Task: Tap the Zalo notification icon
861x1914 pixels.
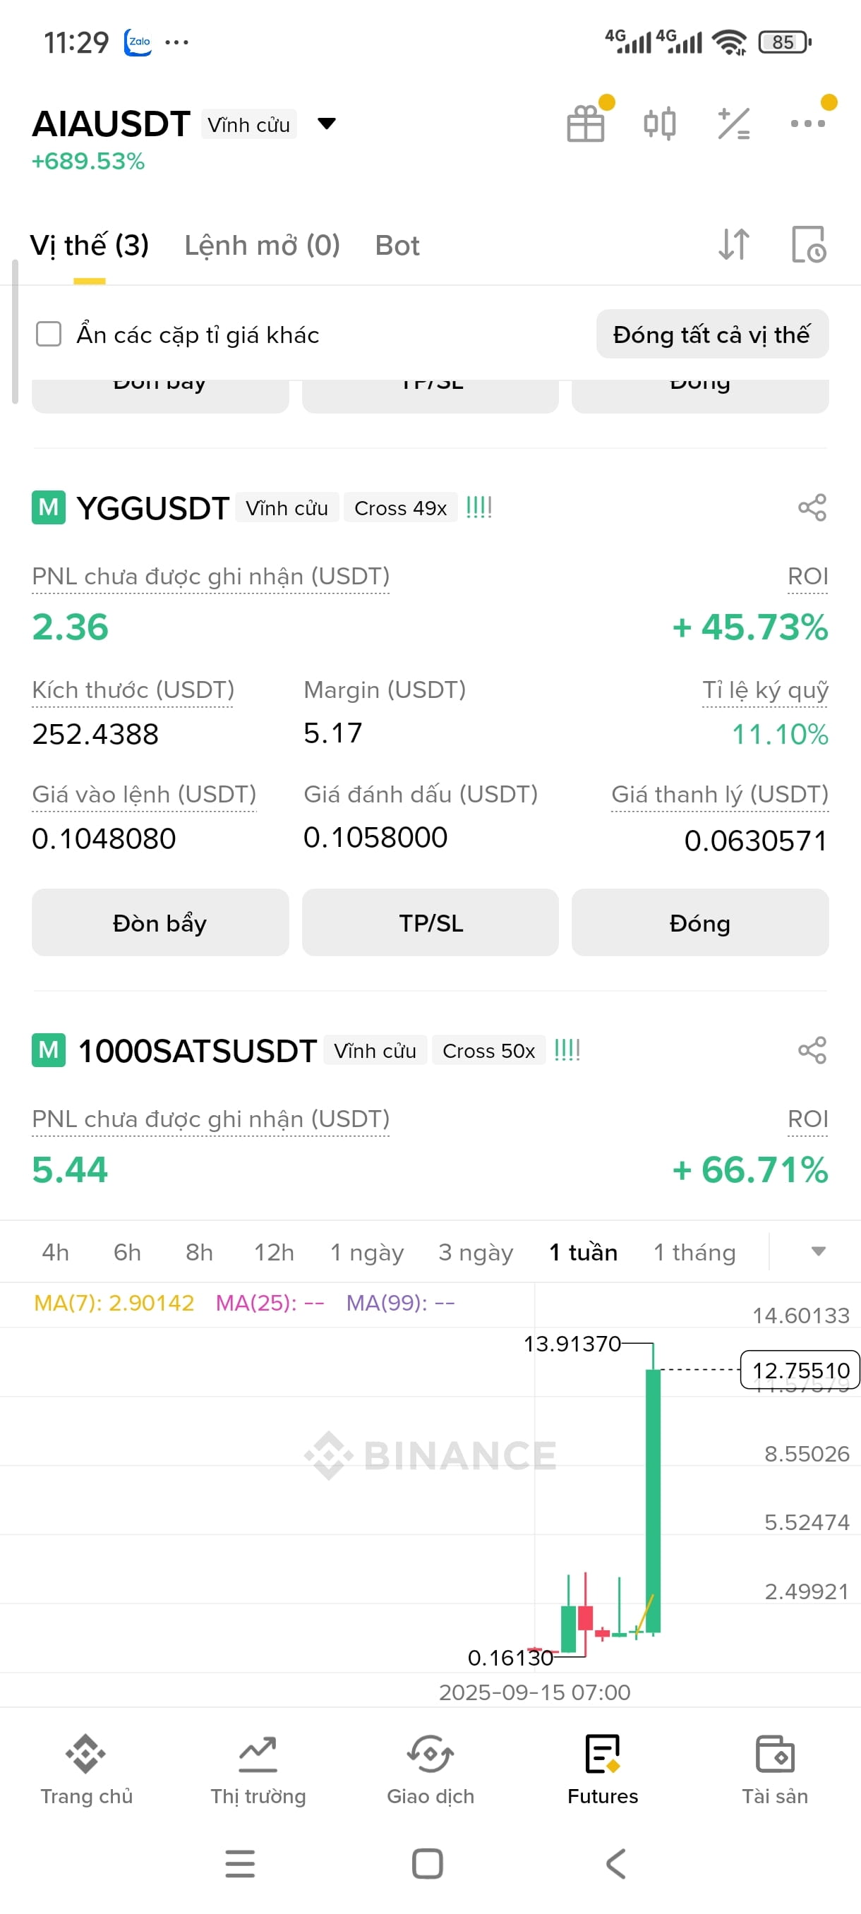Action: pos(138,42)
